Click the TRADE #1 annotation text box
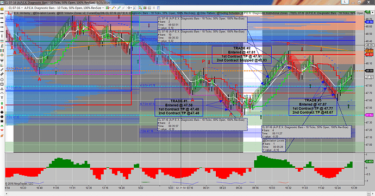Image resolution: width=375 pixels, height=196 pixels. pos(179,107)
